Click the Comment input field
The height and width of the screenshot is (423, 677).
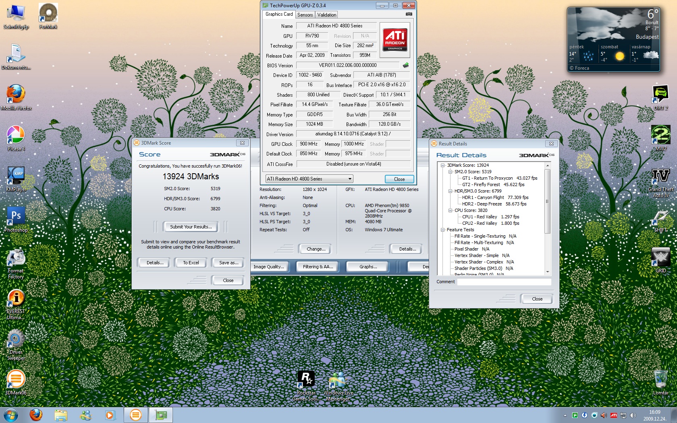504,282
